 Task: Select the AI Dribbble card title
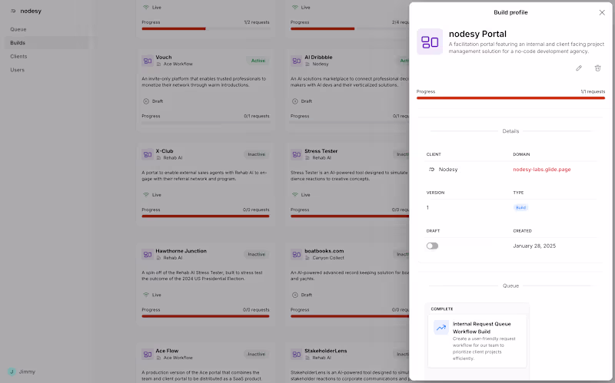click(x=318, y=57)
